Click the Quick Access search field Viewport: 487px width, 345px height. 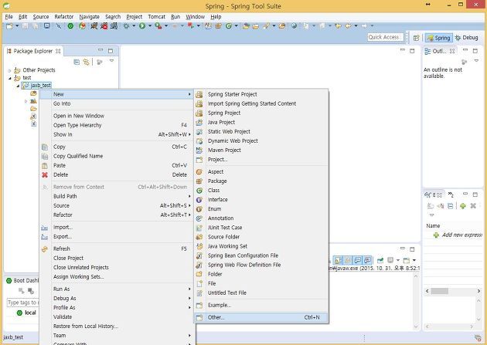click(386, 38)
